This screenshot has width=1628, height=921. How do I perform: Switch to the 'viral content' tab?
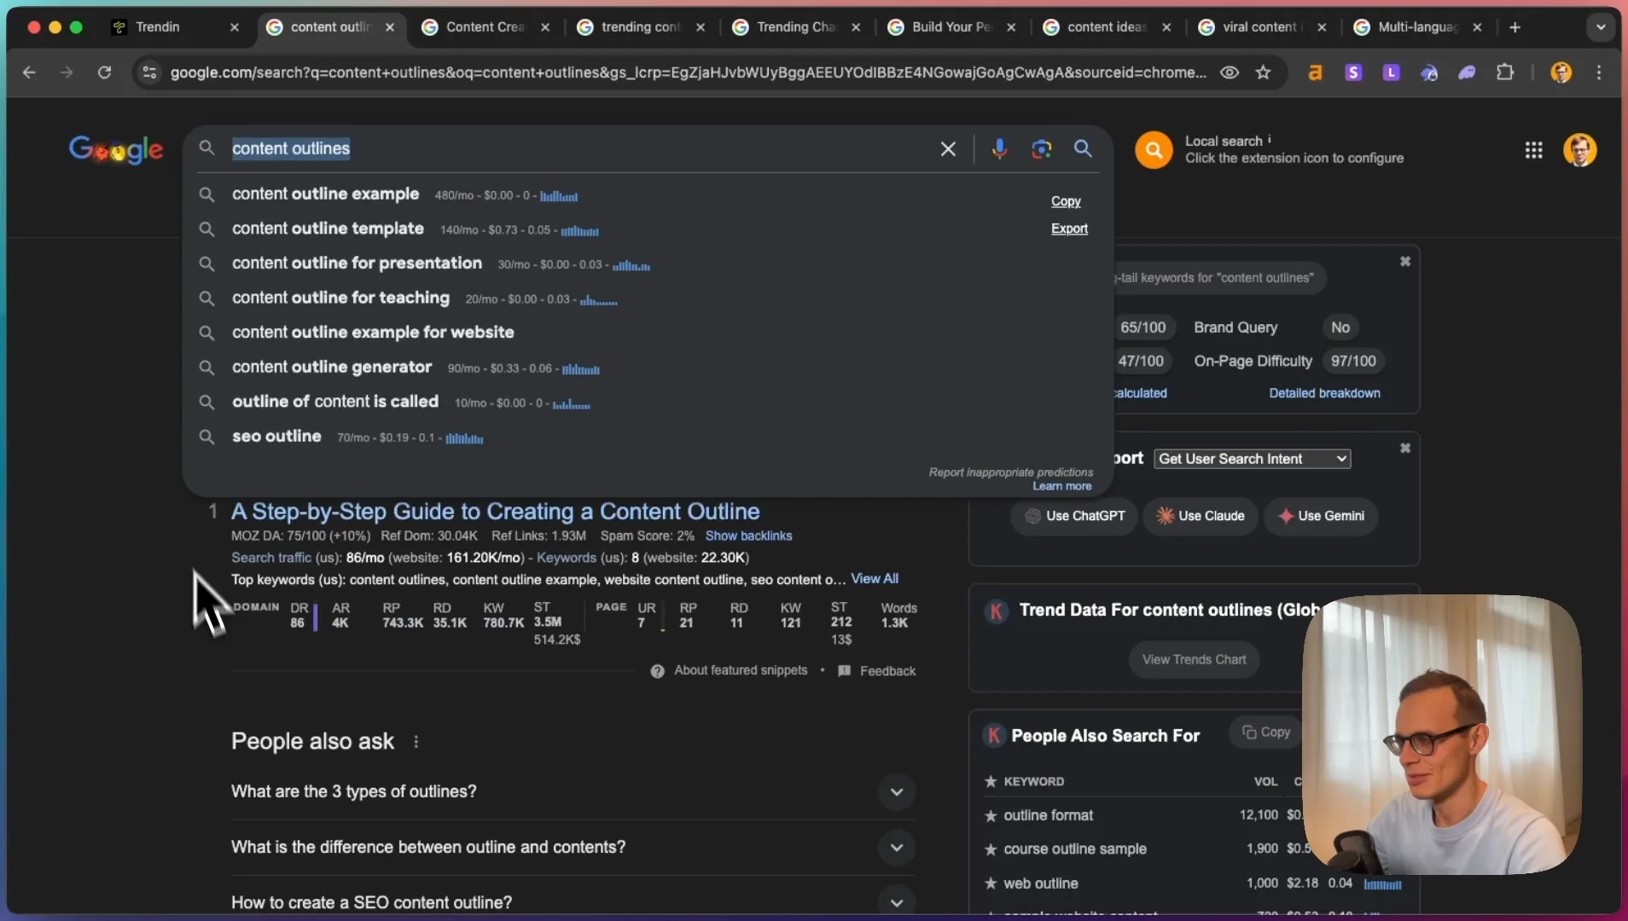click(1263, 27)
